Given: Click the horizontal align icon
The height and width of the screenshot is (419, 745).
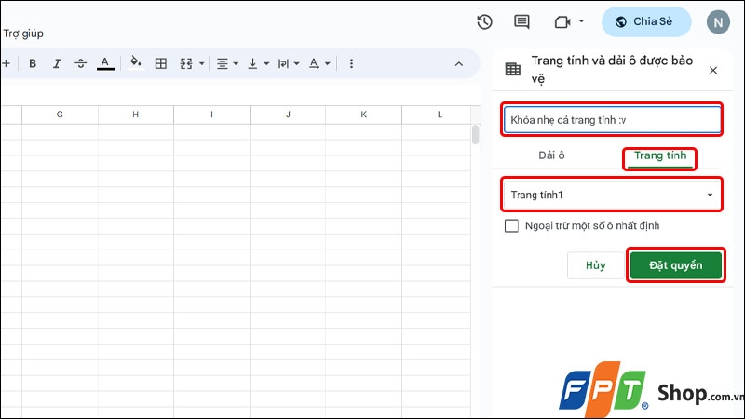Looking at the screenshot, I should point(222,63).
